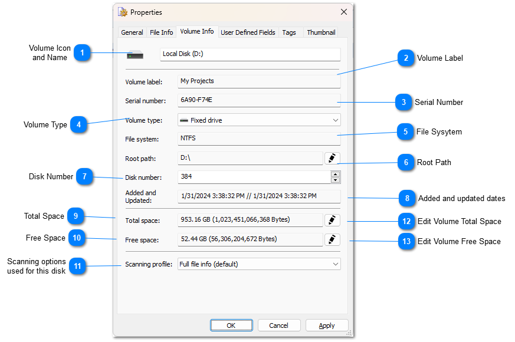Increase Disk number with the up arrow

[x=335, y=174]
